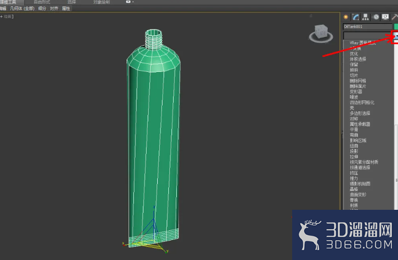Choose 晶格 modifier from list

pos(354,189)
